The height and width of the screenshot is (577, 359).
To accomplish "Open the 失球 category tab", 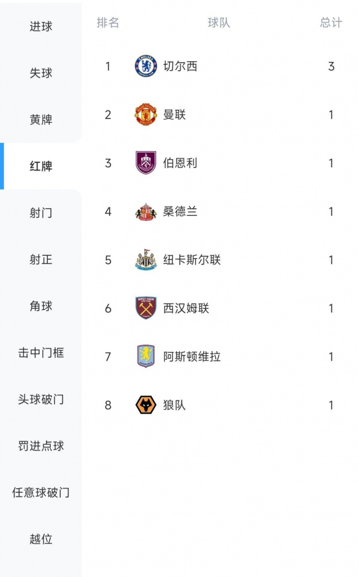I will pyautogui.click(x=41, y=73).
